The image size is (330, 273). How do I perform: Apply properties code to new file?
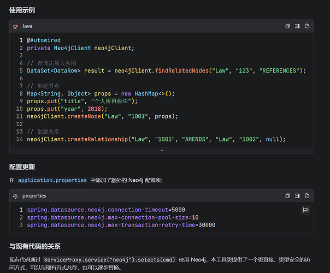pos(307,196)
